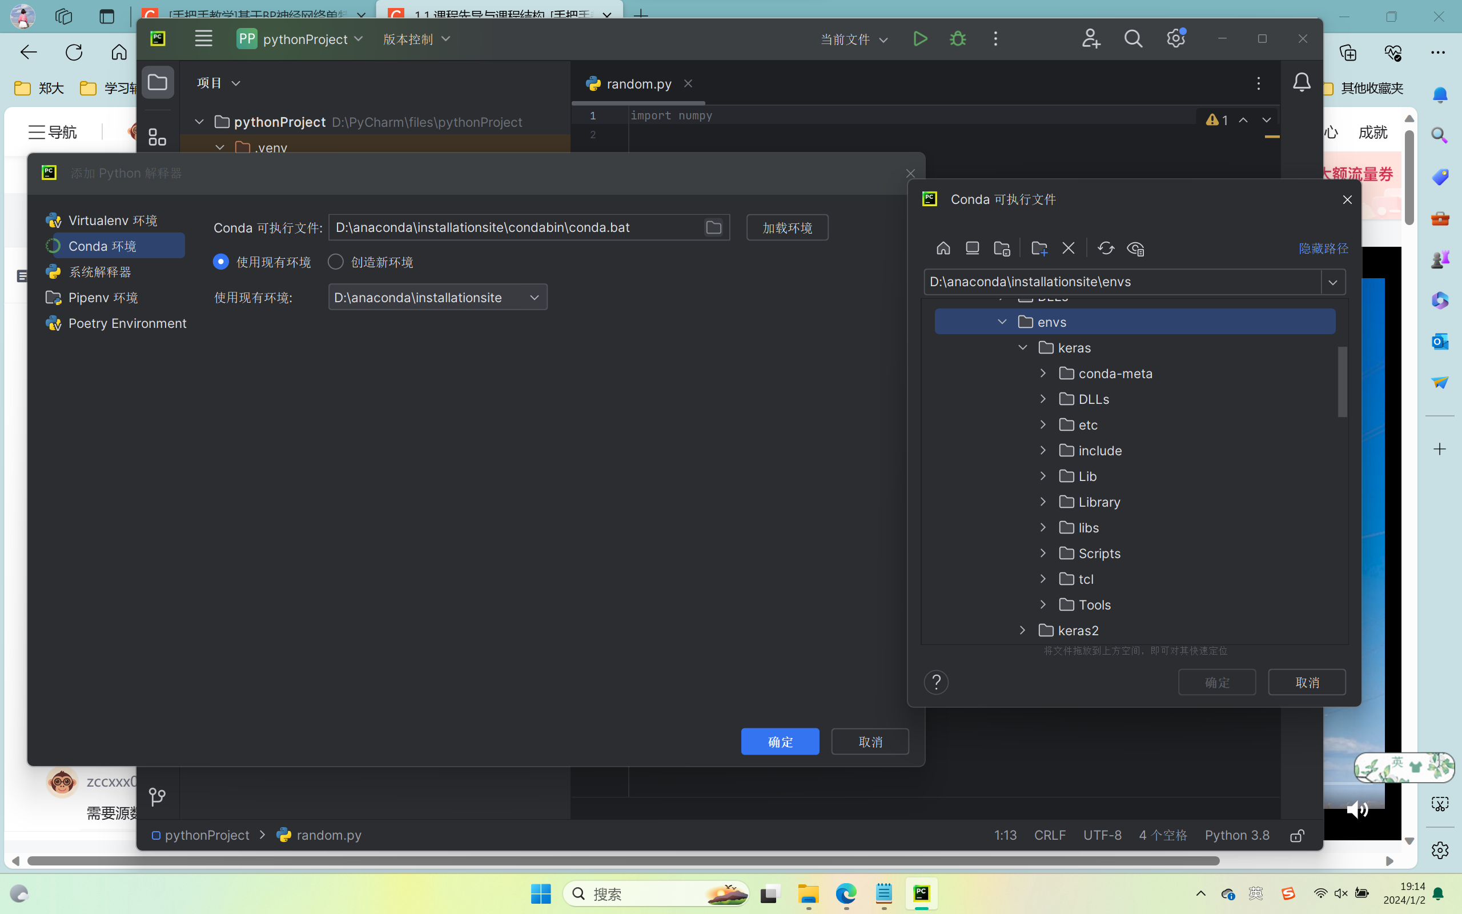Image resolution: width=1462 pixels, height=914 pixels.
Task: Open PyCharm from the Windows taskbar
Action: click(921, 893)
